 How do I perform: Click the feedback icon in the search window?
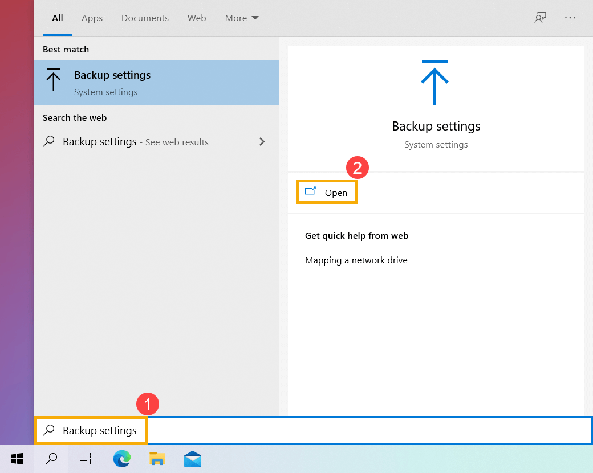point(539,18)
